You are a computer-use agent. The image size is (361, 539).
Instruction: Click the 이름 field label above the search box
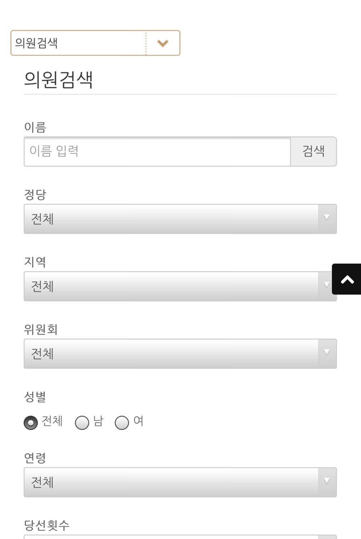[x=35, y=126]
